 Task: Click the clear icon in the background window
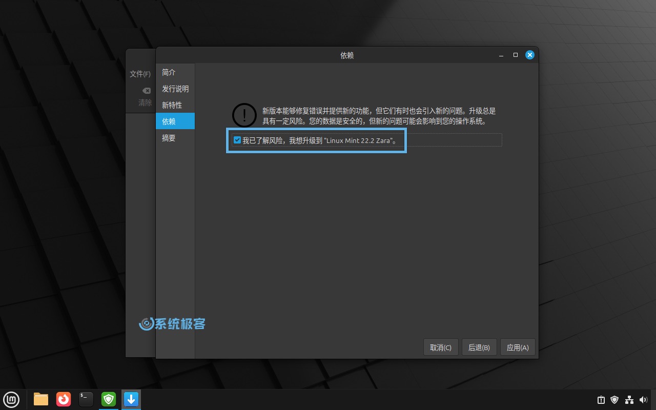(147, 91)
